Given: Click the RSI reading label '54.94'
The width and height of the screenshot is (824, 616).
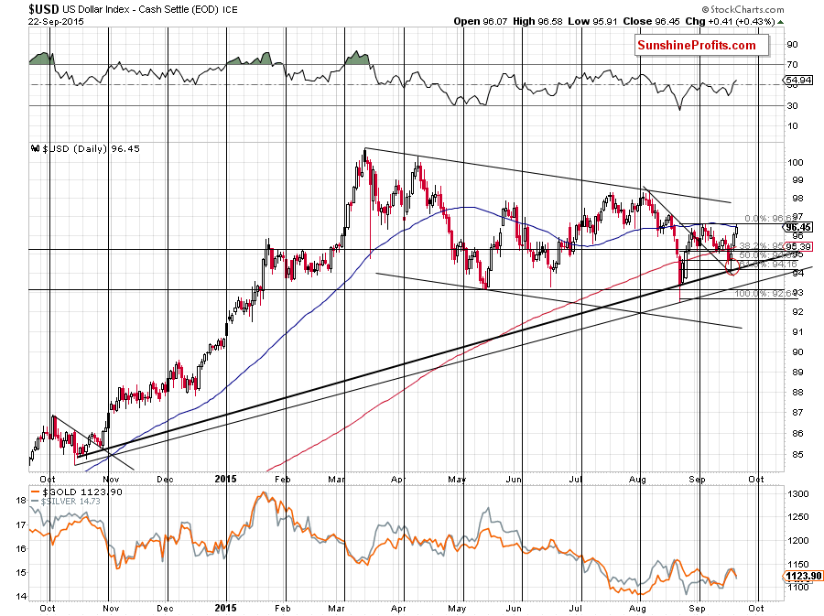Looking at the screenshot, I should (798, 81).
